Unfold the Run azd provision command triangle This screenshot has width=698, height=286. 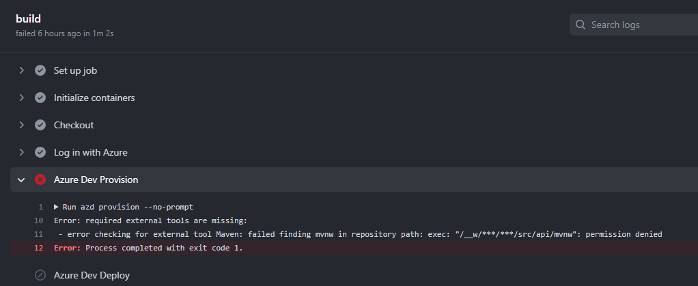click(x=57, y=207)
